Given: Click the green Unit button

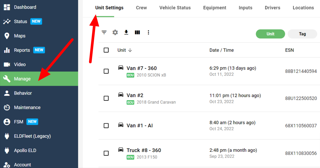Looking at the screenshot, I should 270,34.
